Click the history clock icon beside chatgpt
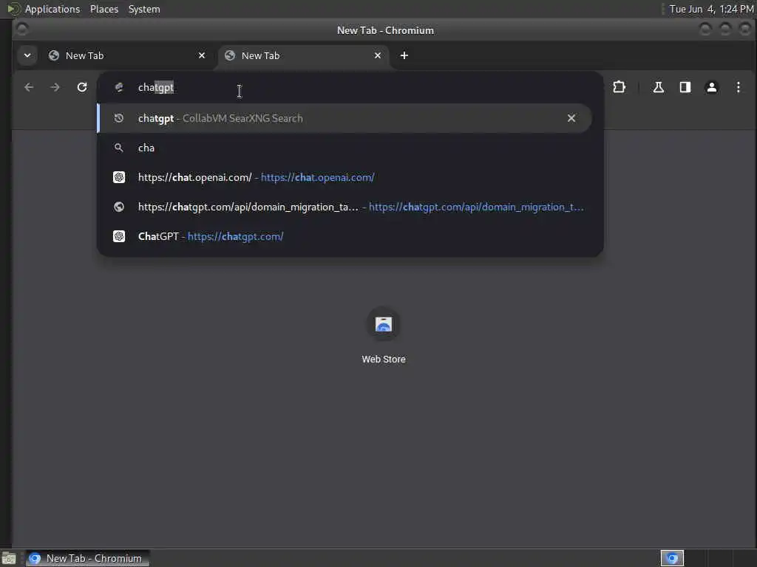This screenshot has height=567, width=757. point(119,118)
